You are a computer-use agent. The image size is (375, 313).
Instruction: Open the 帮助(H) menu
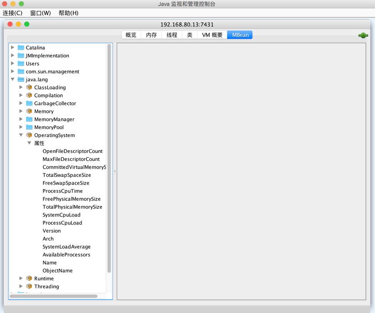(69, 13)
